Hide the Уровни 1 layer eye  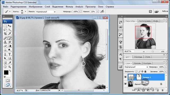pos(125,77)
